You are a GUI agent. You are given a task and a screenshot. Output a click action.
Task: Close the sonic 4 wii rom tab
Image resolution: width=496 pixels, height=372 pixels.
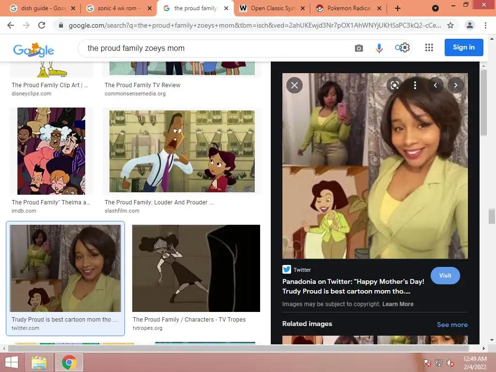(150, 8)
